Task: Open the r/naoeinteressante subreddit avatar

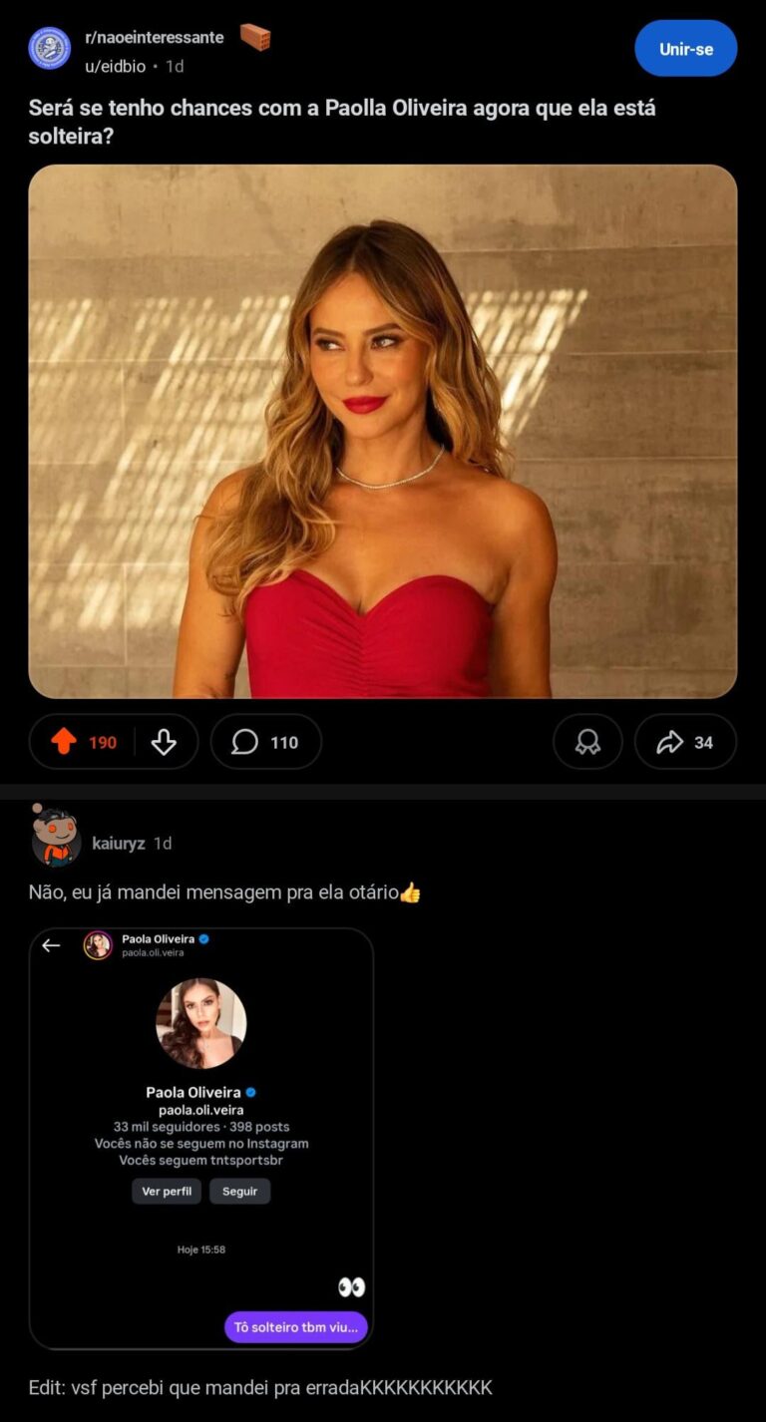Action: [49, 48]
